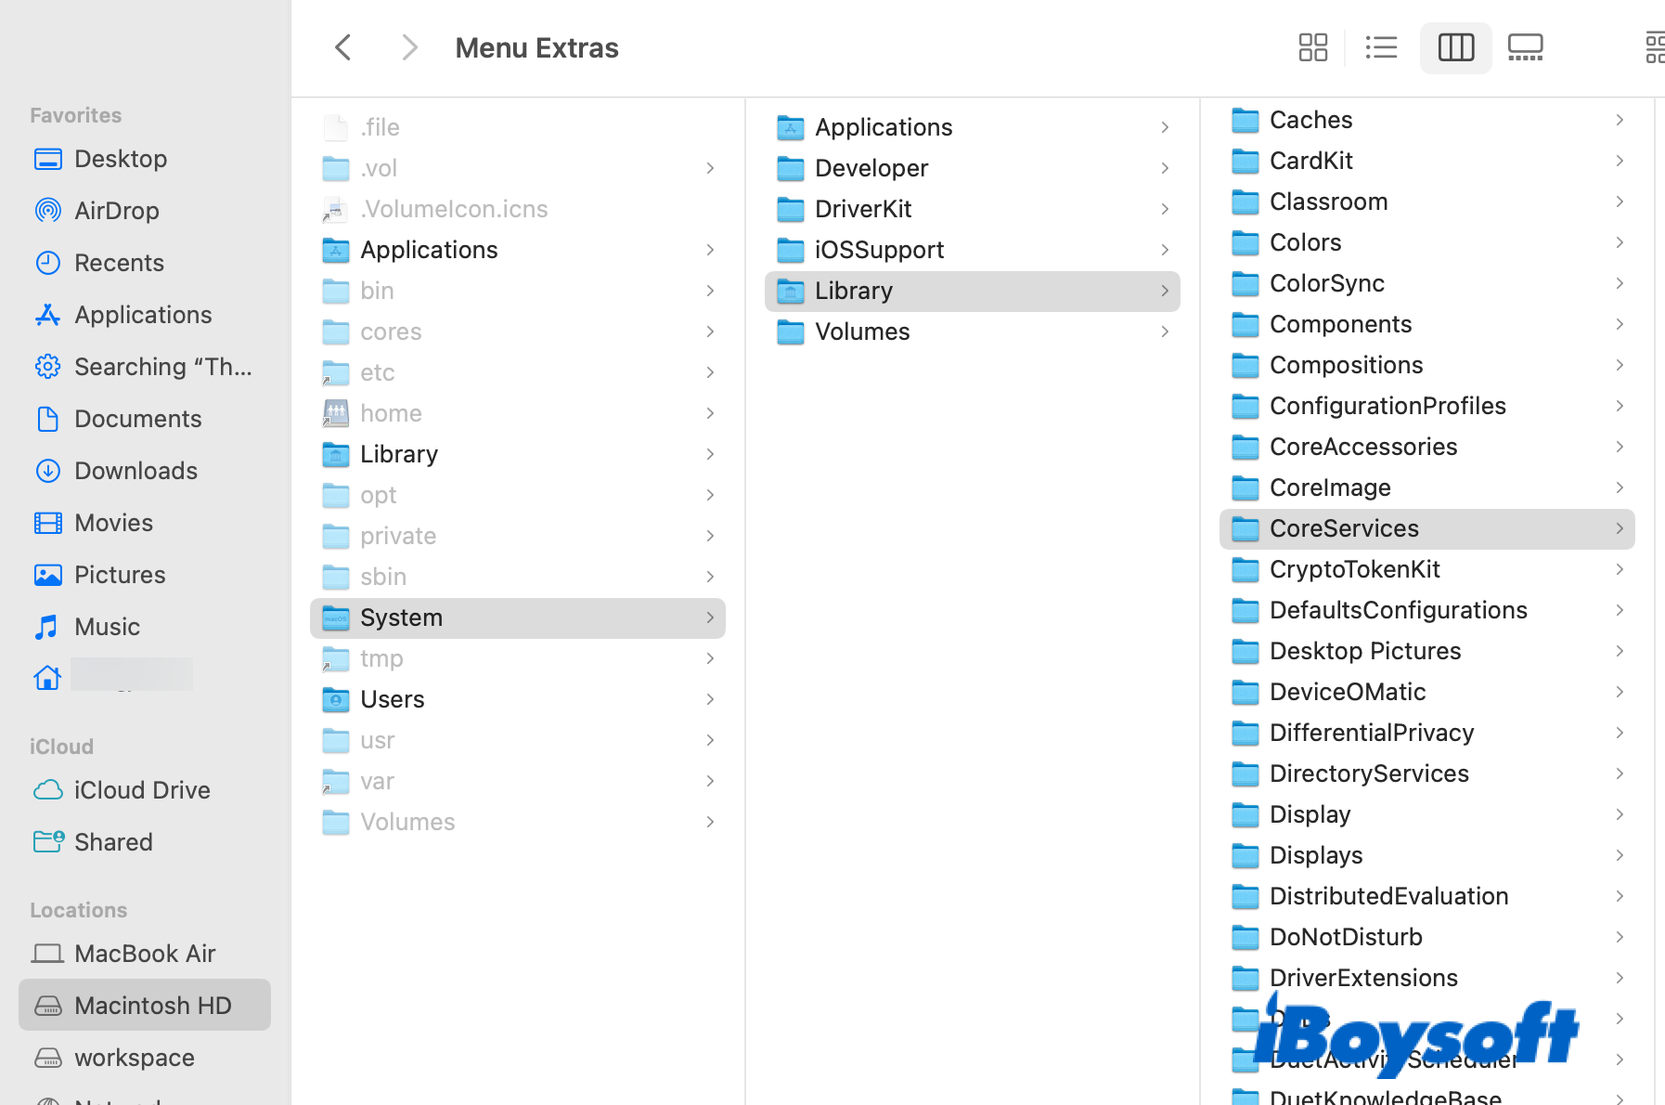Screen dimensions: 1665x1105
Task: Open the Desktop Pictures folder
Action: 1364,651
